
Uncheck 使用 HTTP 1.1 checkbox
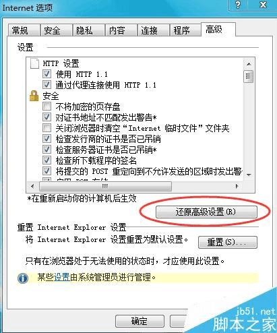(47, 74)
